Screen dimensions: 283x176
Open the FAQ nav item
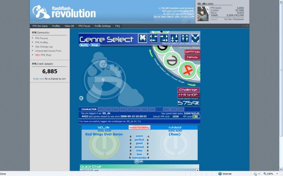(x=117, y=26)
